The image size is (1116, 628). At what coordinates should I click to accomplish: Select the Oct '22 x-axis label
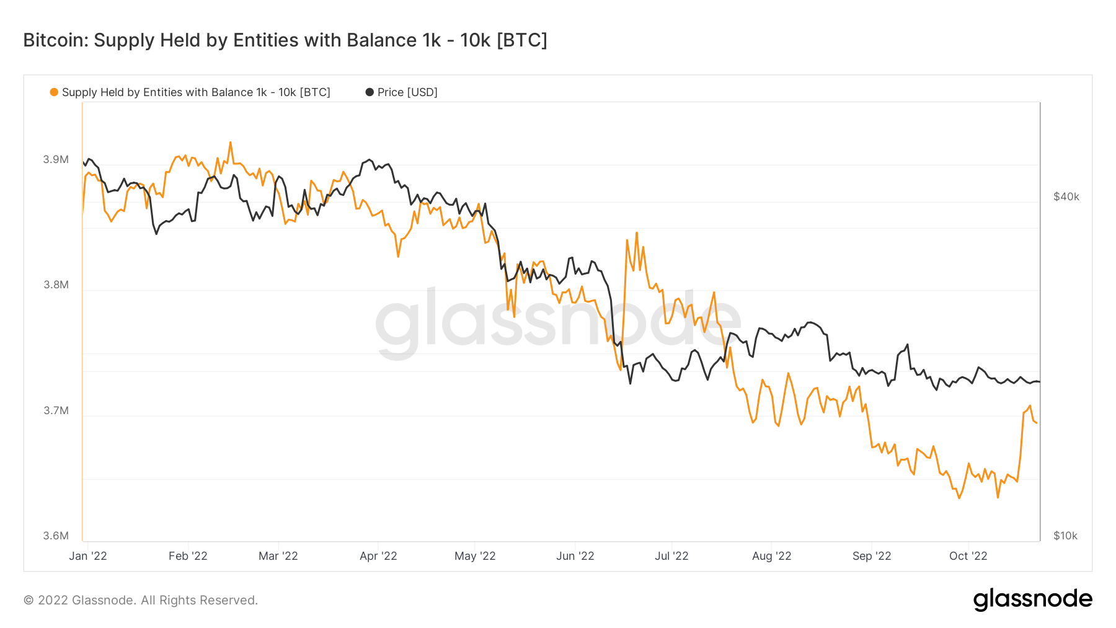[x=968, y=556]
